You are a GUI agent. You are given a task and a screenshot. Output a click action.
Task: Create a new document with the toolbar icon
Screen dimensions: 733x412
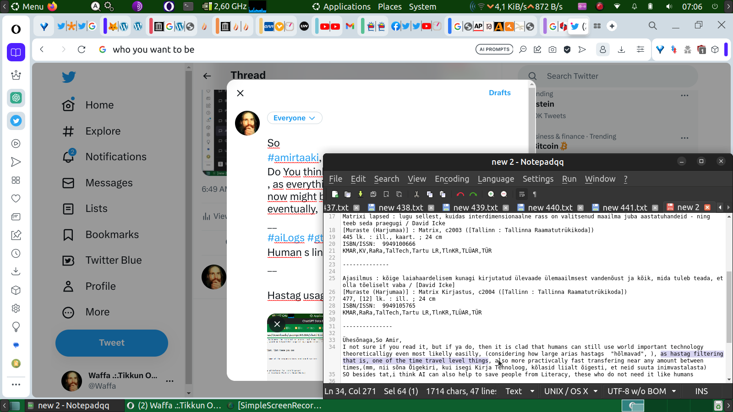(335, 194)
